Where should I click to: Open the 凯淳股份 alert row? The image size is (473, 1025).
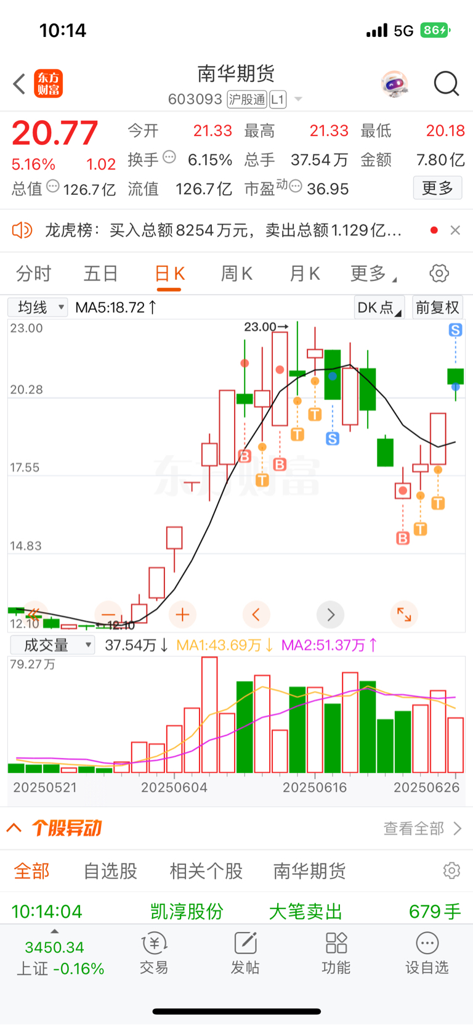[x=236, y=911]
